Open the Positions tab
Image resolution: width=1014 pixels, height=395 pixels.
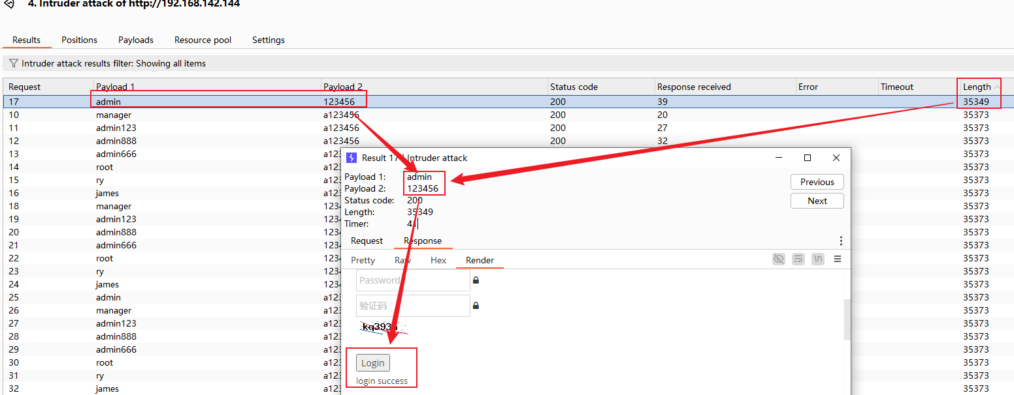[80, 40]
